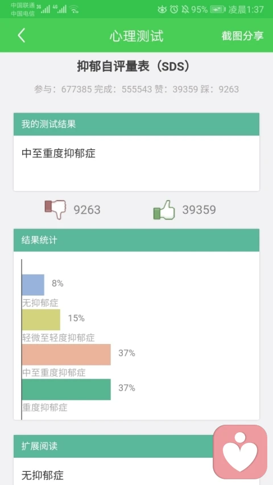This screenshot has width=273, height=485.
Task: Tap the battery indicator icon
Action: coord(218,10)
